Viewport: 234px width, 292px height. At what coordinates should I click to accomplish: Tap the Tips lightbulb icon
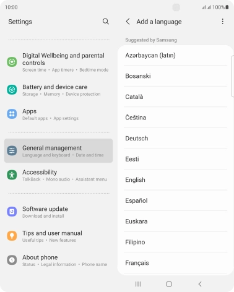pyautogui.click(x=12, y=236)
